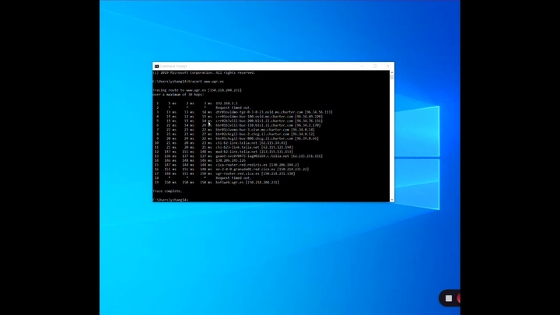Close the Command Prompt window

tap(387, 66)
